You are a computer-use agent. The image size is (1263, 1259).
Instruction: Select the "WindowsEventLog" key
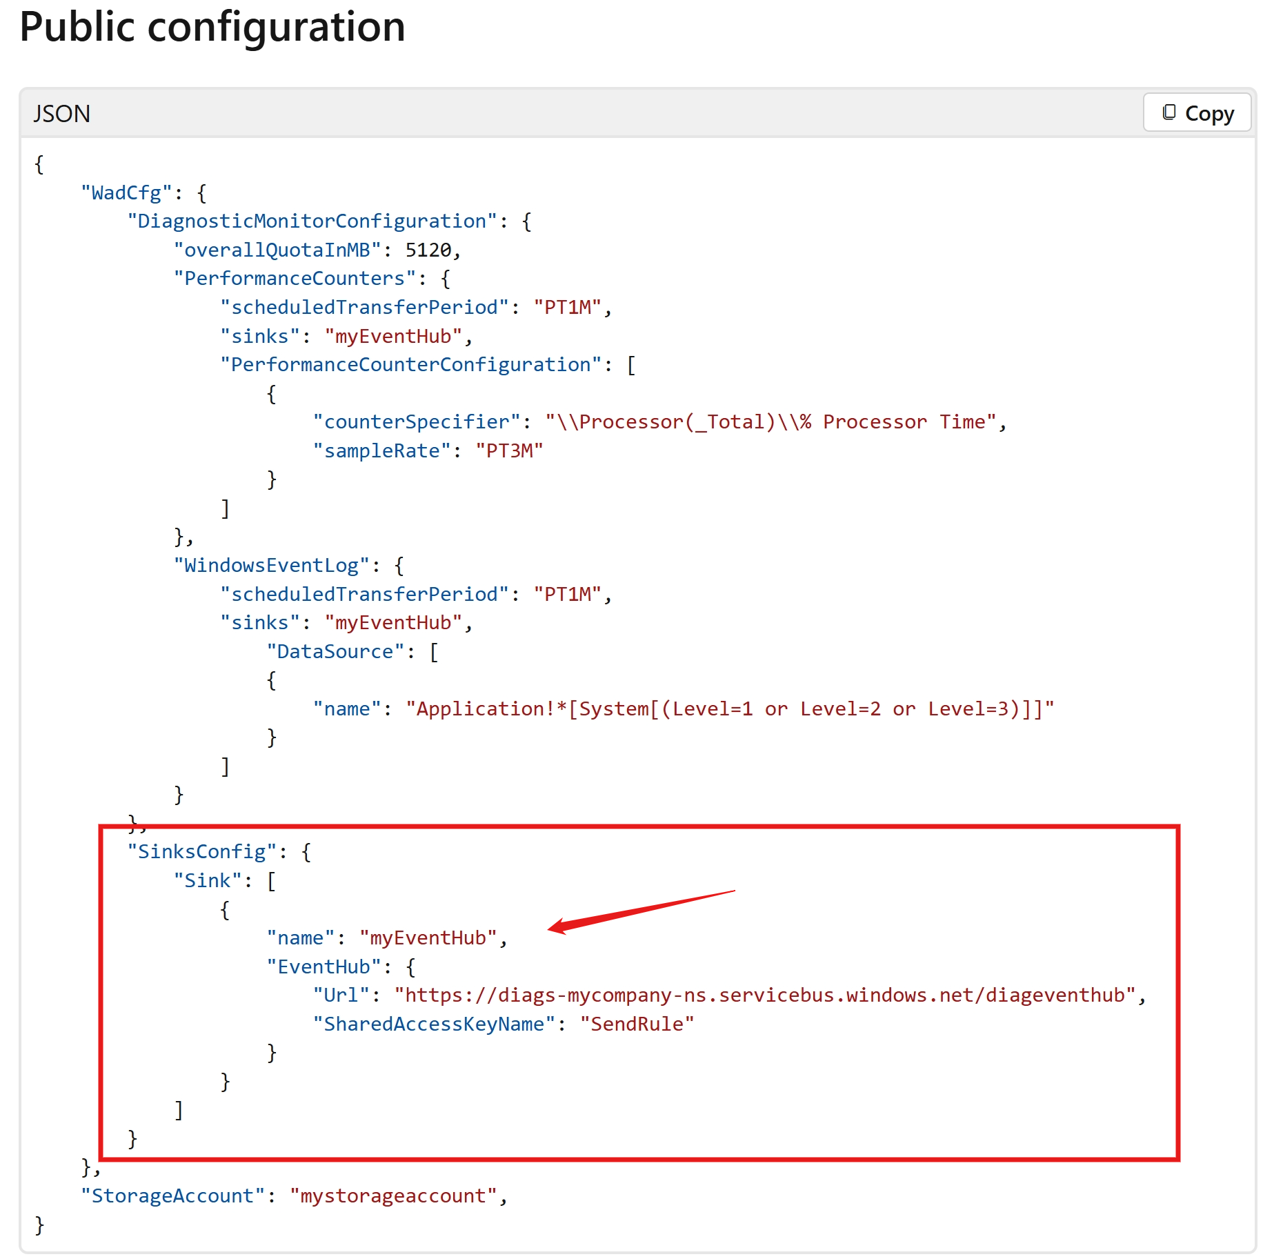(x=271, y=566)
